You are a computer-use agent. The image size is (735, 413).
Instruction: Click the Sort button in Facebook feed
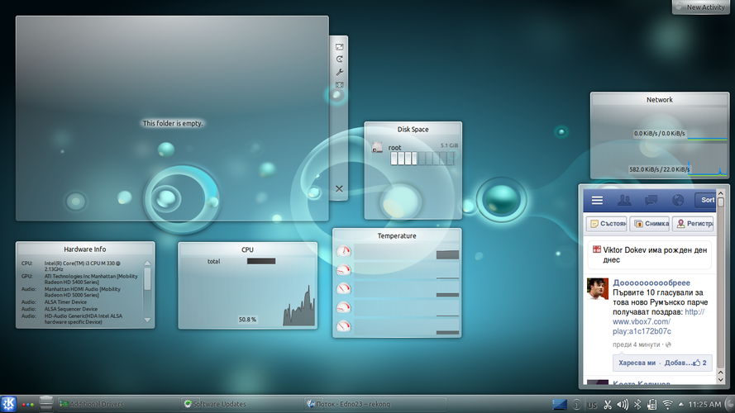coord(705,200)
